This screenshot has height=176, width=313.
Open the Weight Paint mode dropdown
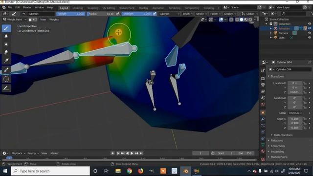click(15, 20)
